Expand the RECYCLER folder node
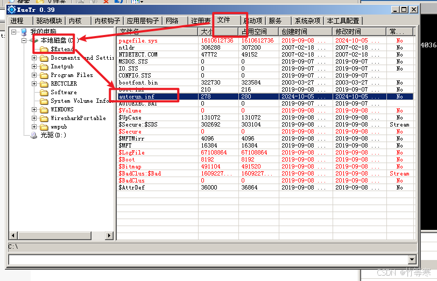This screenshot has width=437, height=281. tap(34, 84)
